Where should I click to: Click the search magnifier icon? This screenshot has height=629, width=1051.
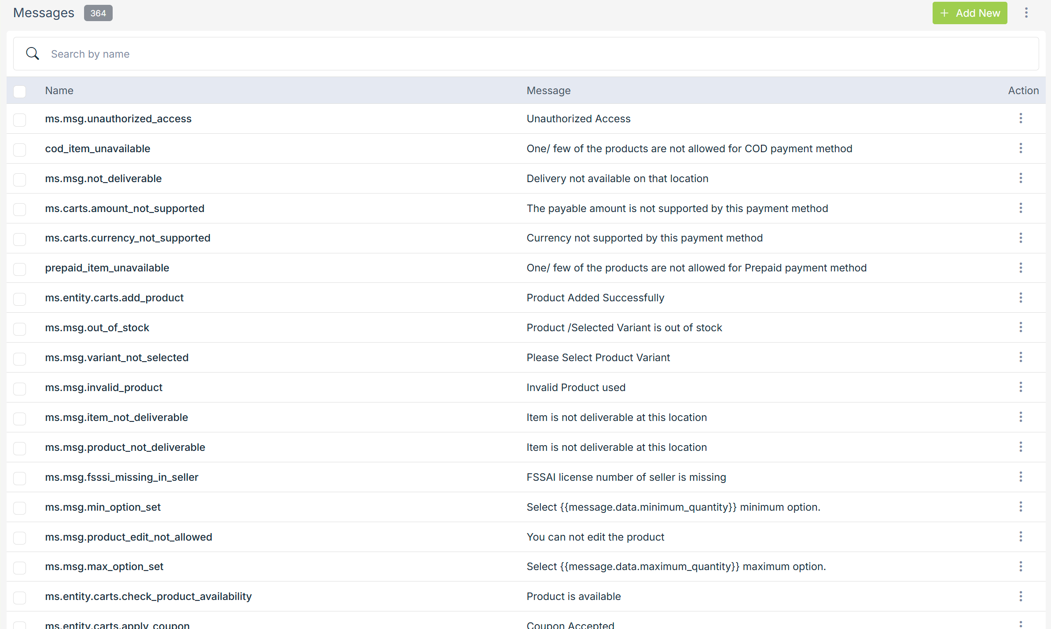pos(33,54)
